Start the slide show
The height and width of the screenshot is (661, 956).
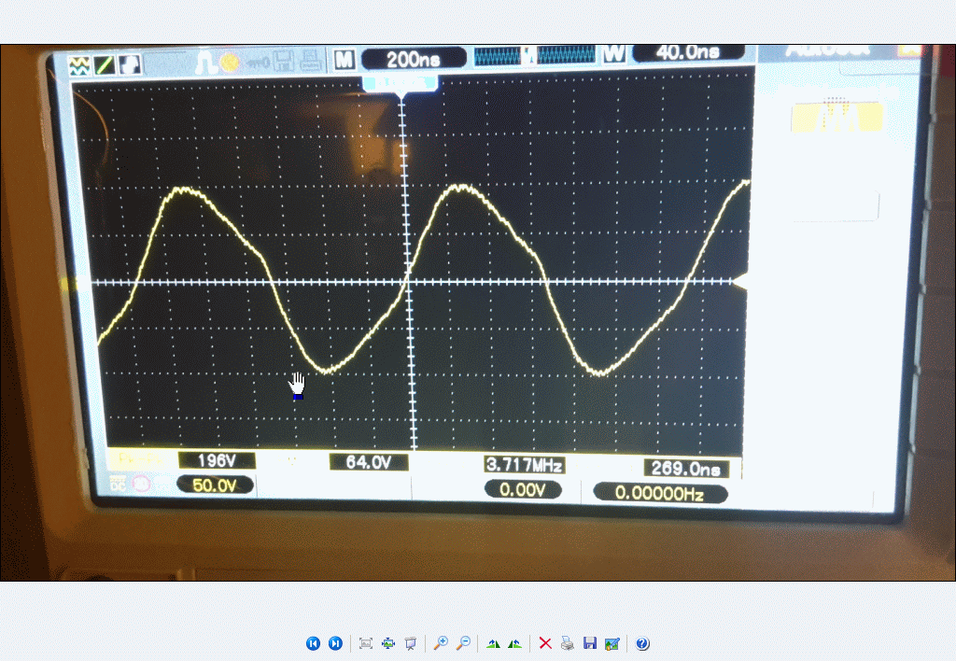(410, 643)
